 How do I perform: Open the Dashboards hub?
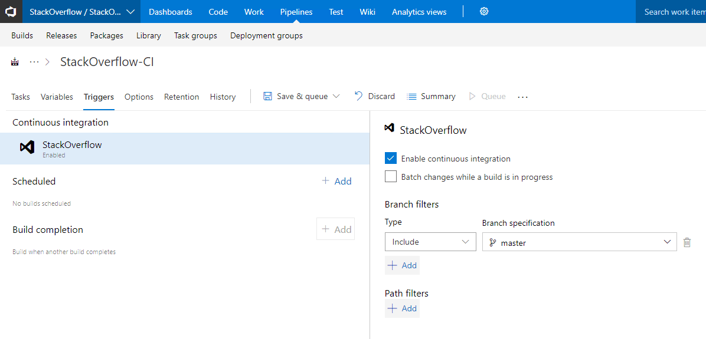171,12
